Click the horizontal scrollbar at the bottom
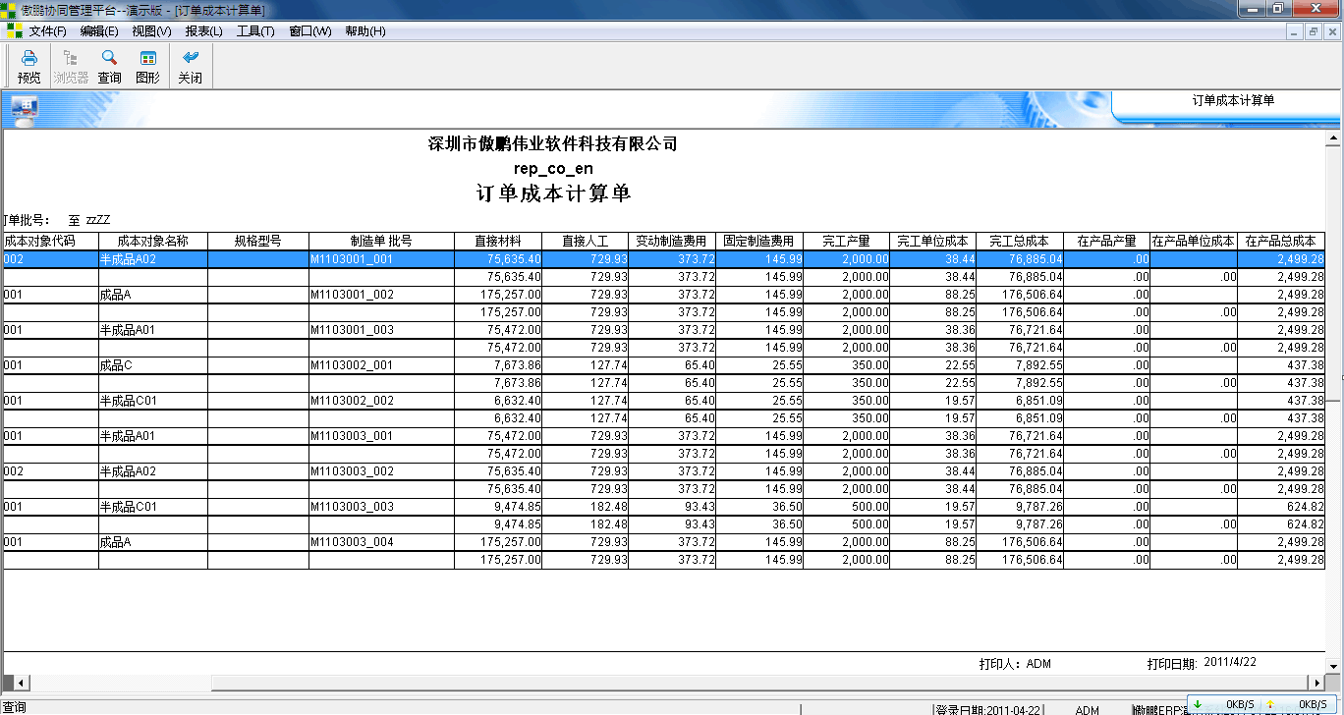This screenshot has width=1344, height=715. pyautogui.click(x=118, y=683)
